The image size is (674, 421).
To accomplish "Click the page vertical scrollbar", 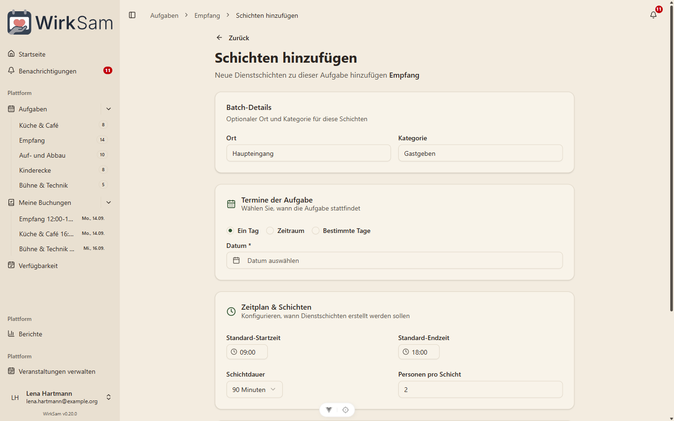I will tap(671, 158).
